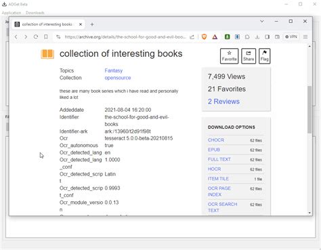The image size is (321, 250).
Task: Open the Fantasy topic link
Action: pyautogui.click(x=114, y=70)
